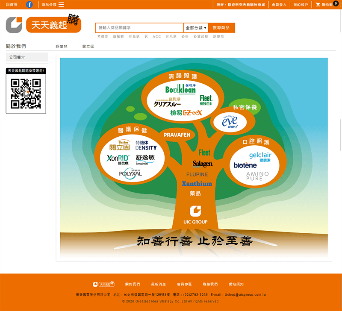Open the Facebook page icon

pyautogui.click(x=29, y=5)
